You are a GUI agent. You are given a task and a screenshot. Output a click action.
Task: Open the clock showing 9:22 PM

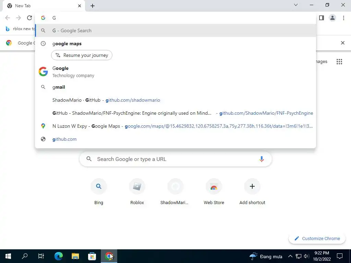pos(322,256)
